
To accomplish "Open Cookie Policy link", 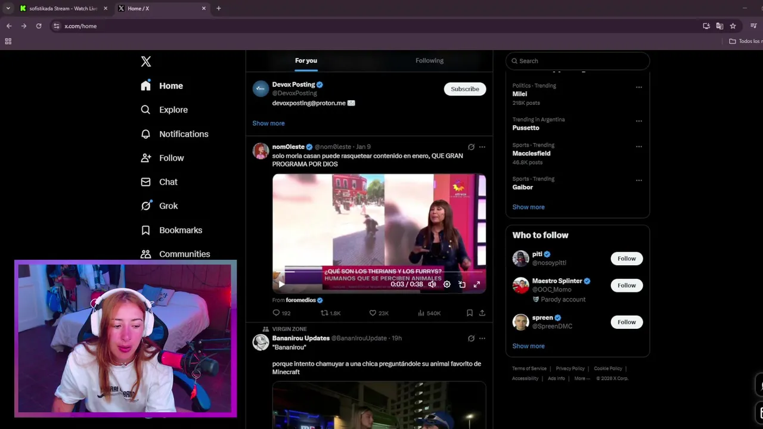I will click(608, 369).
